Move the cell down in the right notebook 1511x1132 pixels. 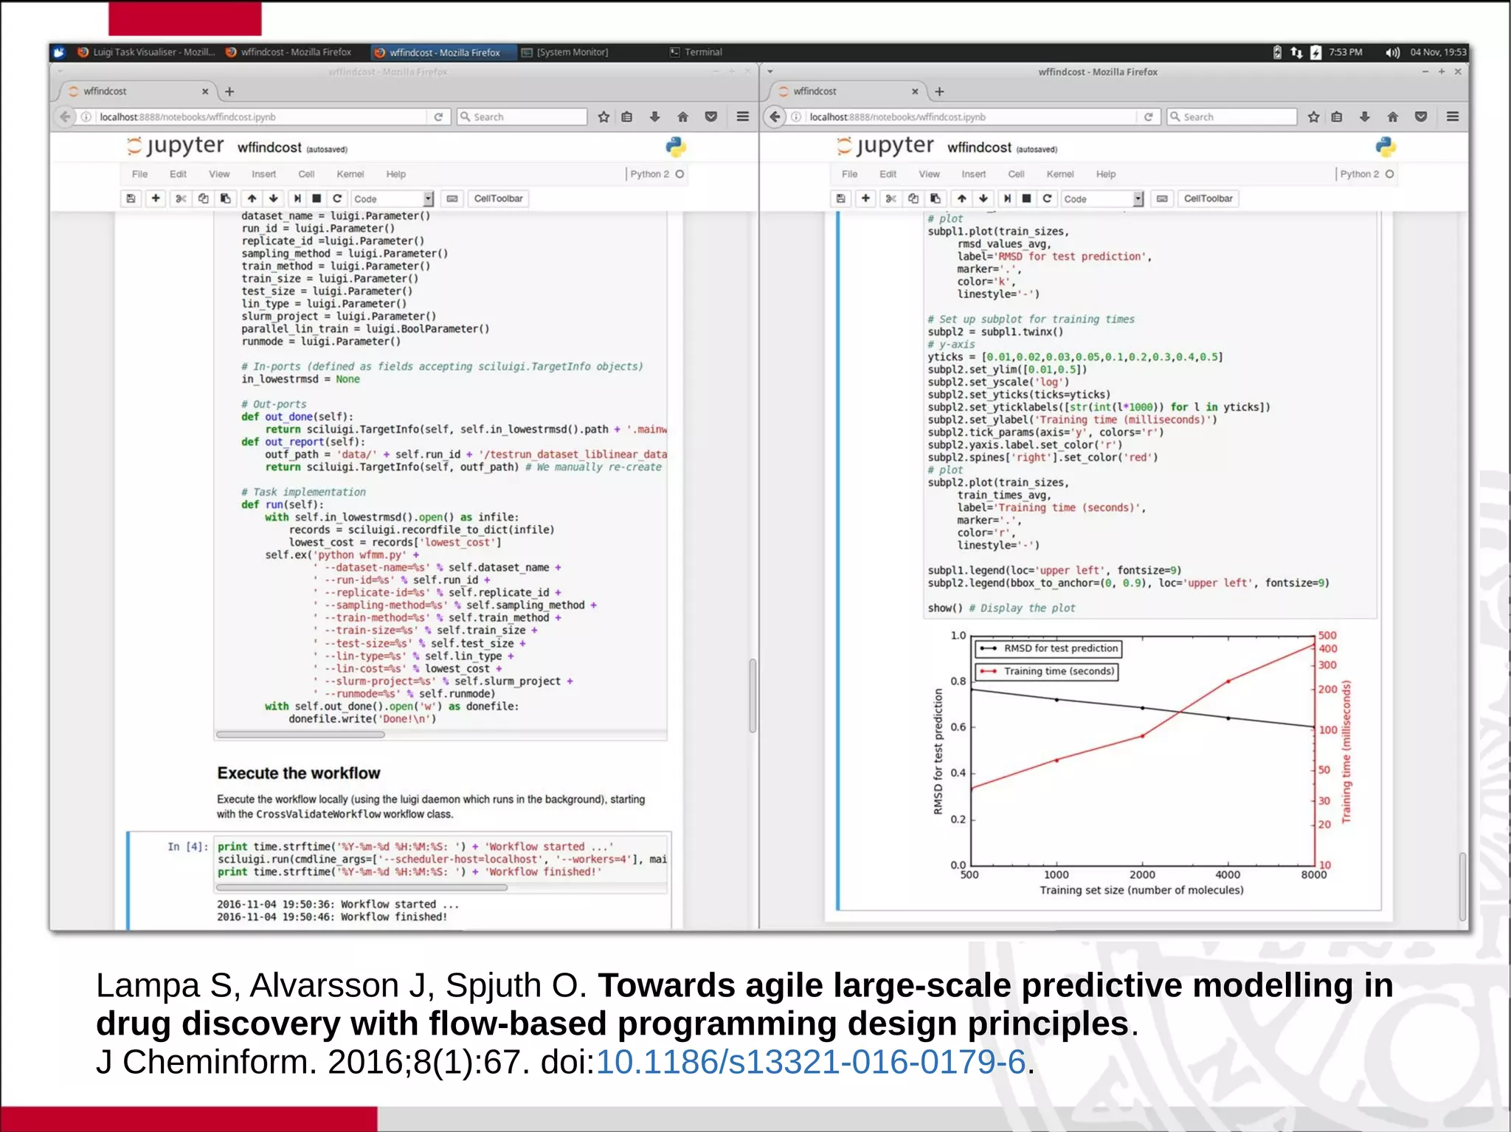coord(983,198)
